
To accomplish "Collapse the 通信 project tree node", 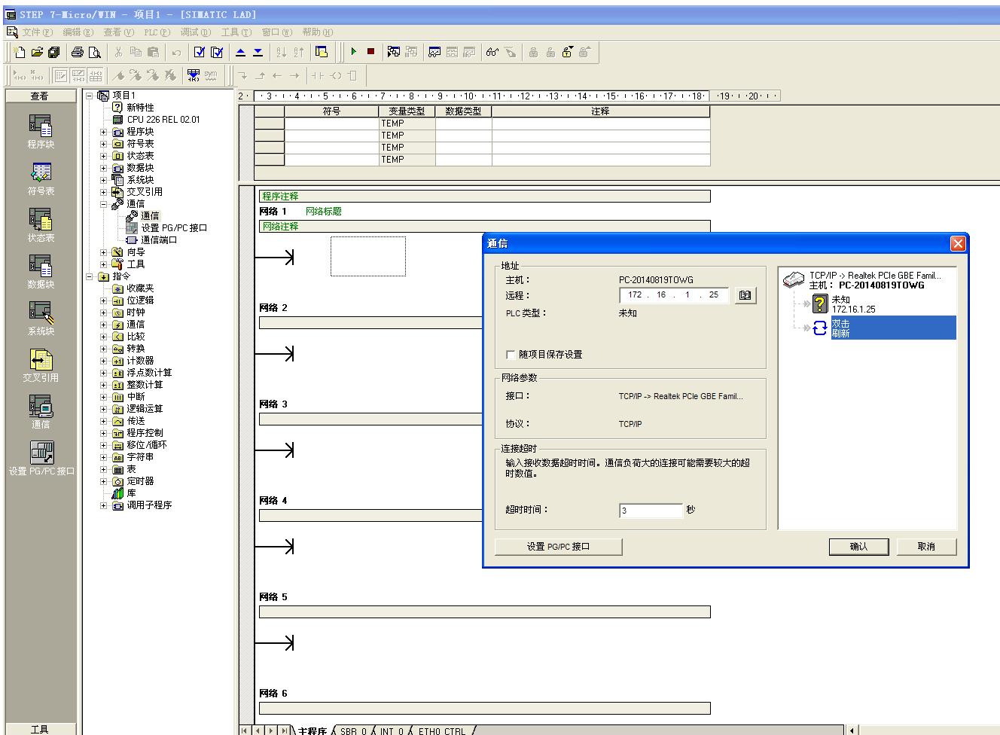I will click(104, 204).
